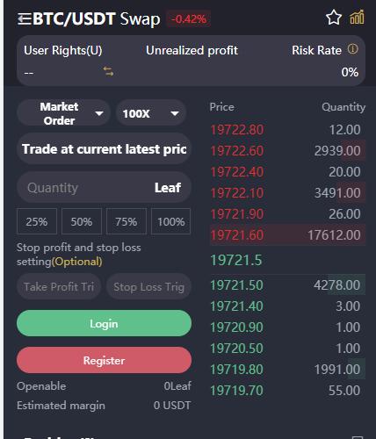
Task: Add BTC/USDT to favorites with star
Action: coord(334,18)
